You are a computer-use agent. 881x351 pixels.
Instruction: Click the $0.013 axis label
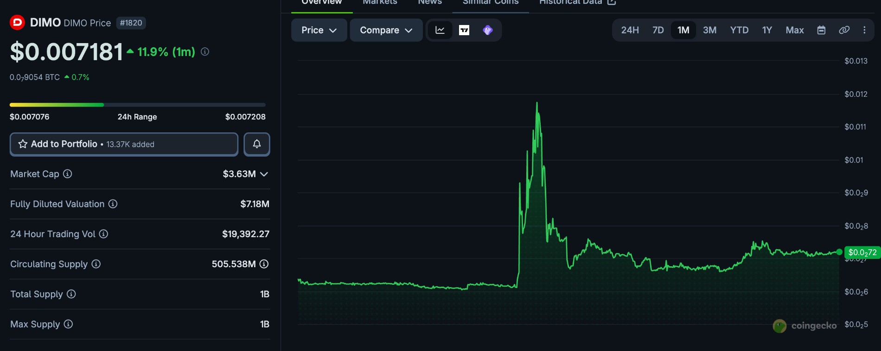(856, 61)
